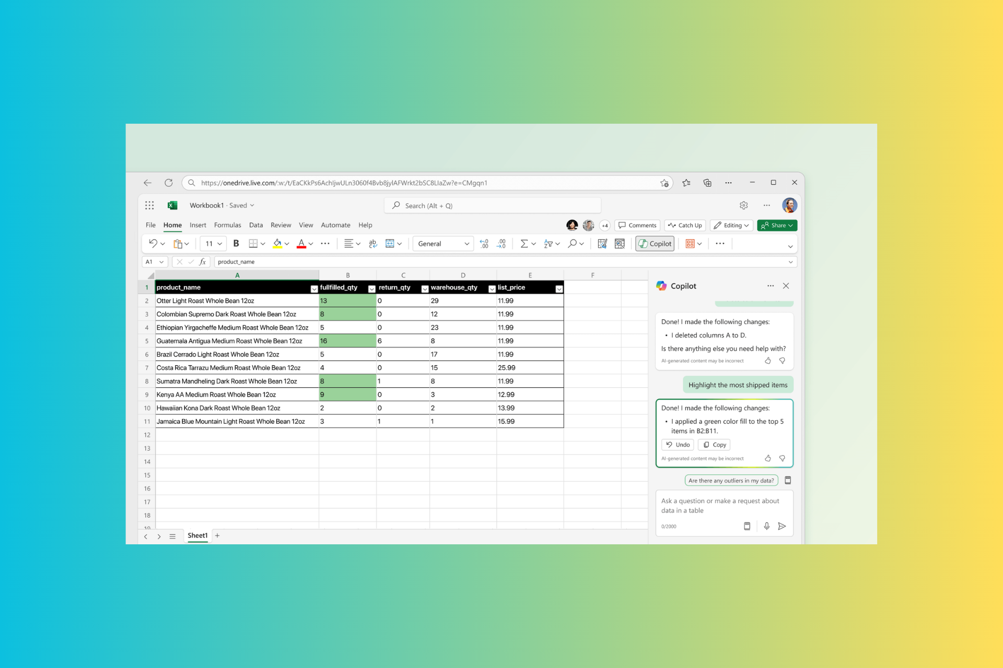
Task: Toggle wrap text
Action: click(372, 244)
